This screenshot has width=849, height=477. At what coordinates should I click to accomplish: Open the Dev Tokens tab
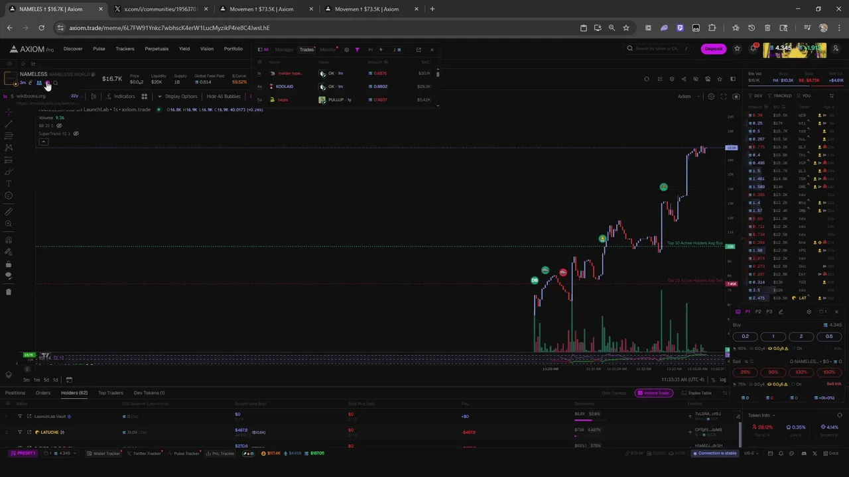click(x=149, y=393)
